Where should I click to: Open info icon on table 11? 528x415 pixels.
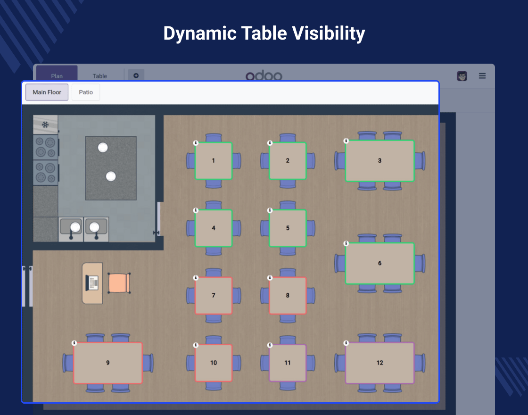pos(270,345)
